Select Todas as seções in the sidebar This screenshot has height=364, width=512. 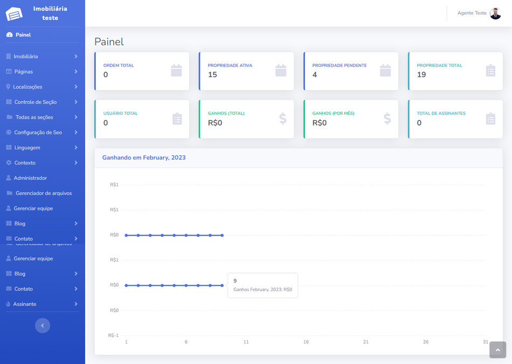[x=34, y=117]
